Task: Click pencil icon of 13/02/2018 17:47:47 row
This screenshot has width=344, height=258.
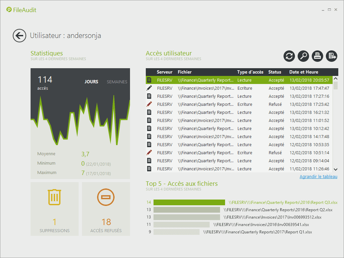Action: (x=149, y=88)
